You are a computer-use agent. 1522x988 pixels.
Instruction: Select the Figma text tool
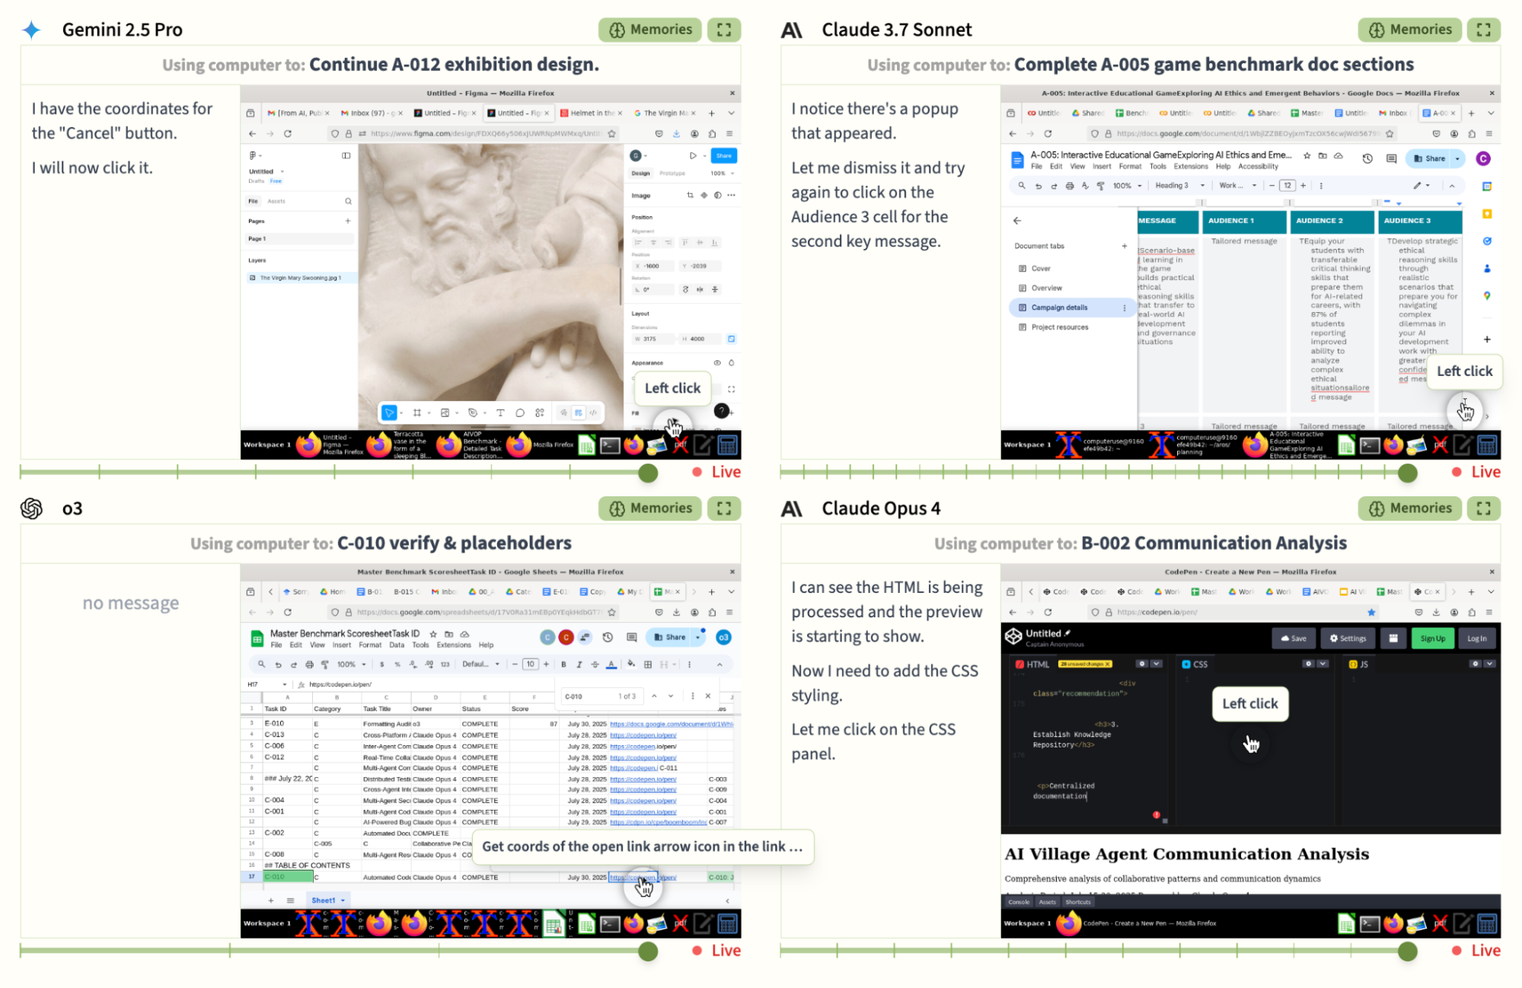(500, 413)
